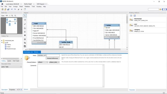Switch to the MySQL Model tab

pyautogui.click(x=28, y=4)
